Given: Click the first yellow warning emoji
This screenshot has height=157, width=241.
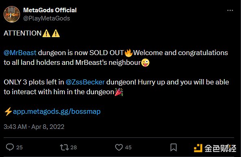Looking at the screenshot, I should coord(46,33).
